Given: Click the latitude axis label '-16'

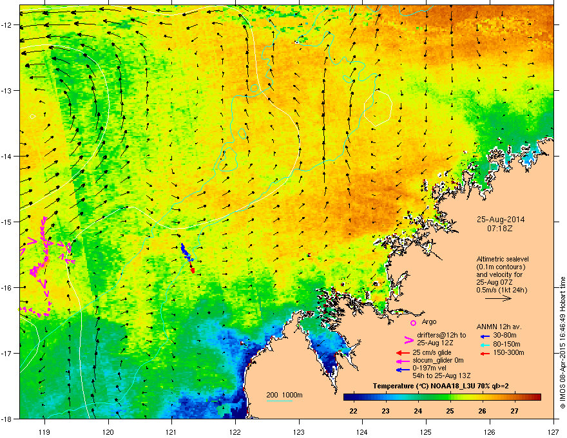Looking at the screenshot, I should pos(6,288).
